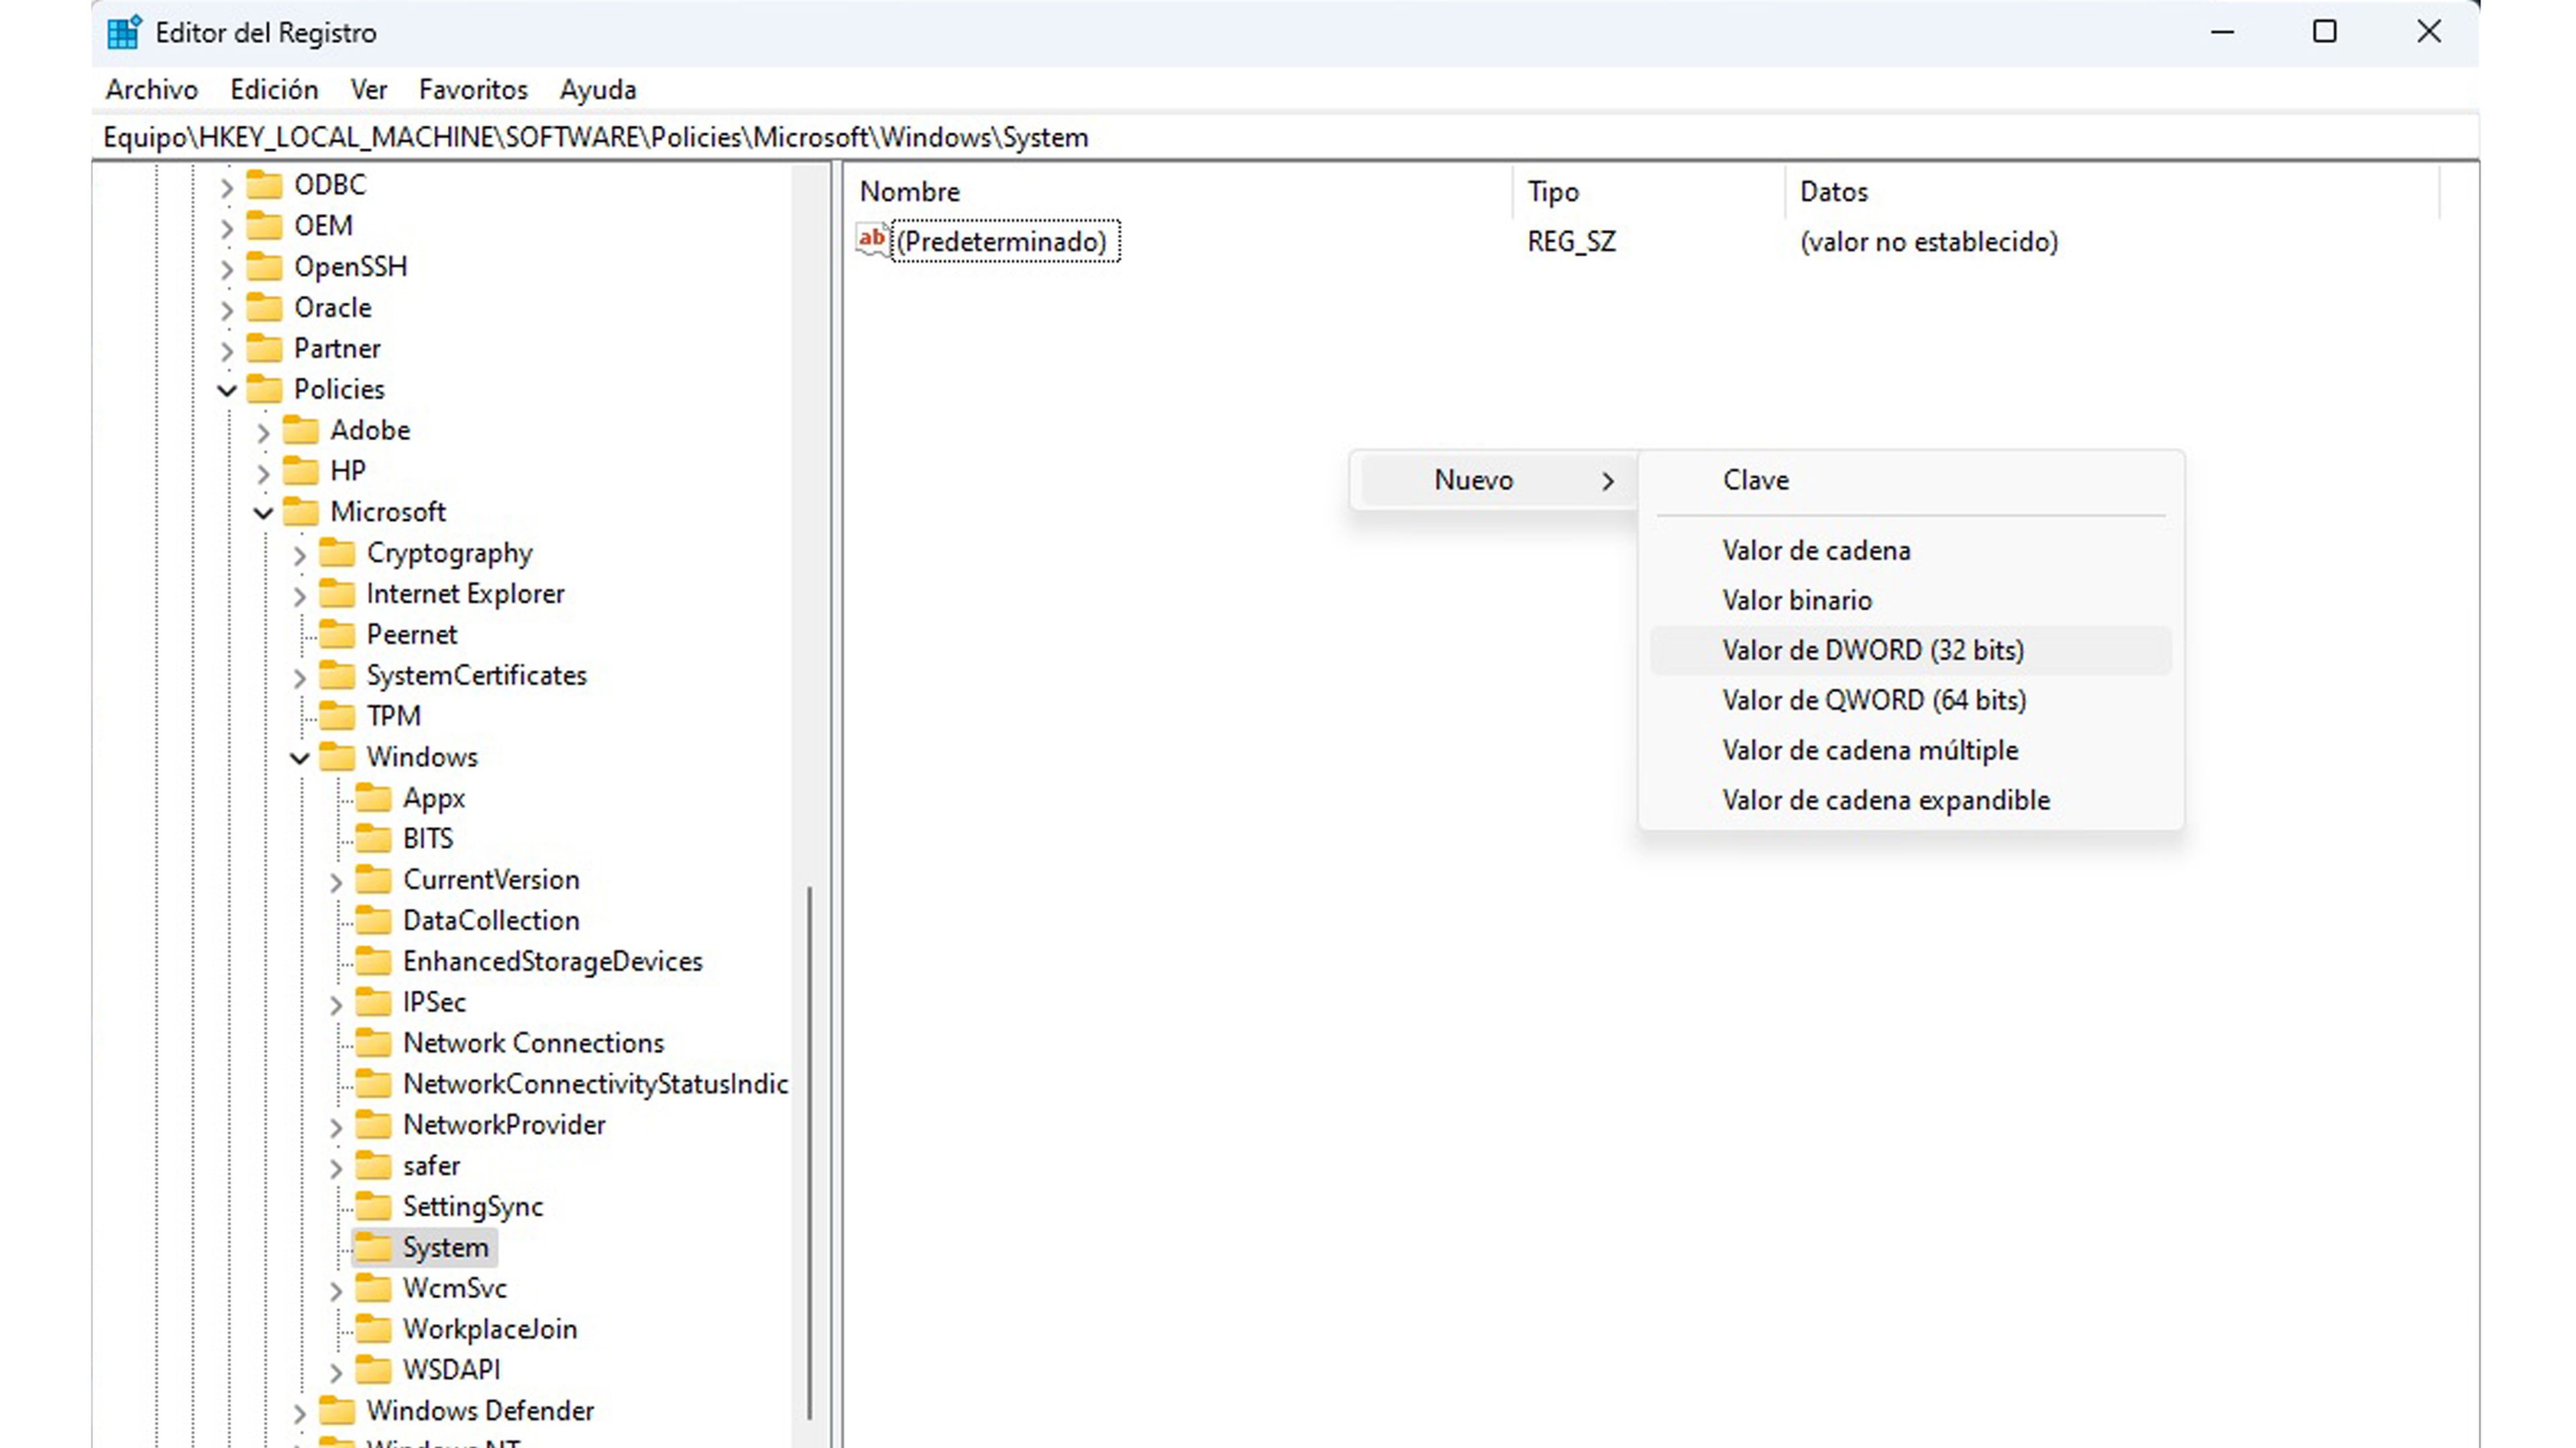Image resolution: width=2576 pixels, height=1448 pixels.
Task: Click the ODBC folder icon
Action: 265,185
